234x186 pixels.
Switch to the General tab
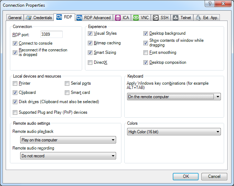[x=15, y=18]
